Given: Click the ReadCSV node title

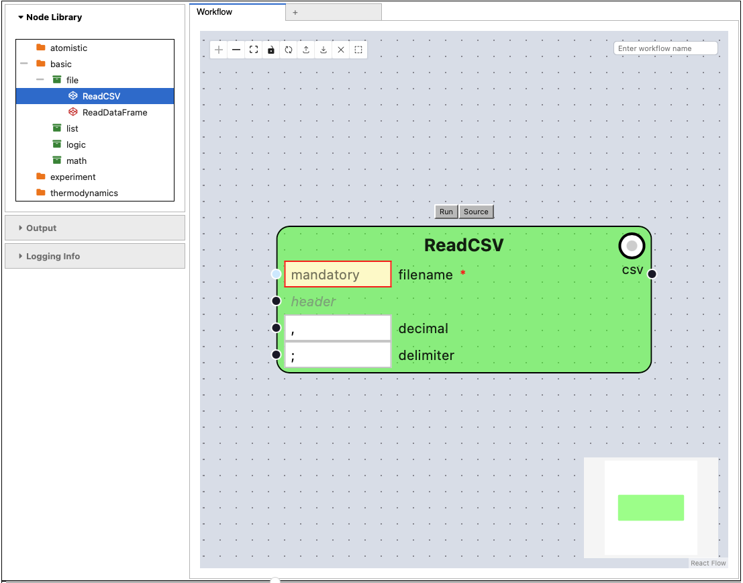Looking at the screenshot, I should [463, 245].
